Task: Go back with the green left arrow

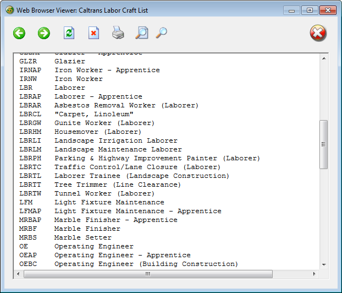Action: point(19,33)
